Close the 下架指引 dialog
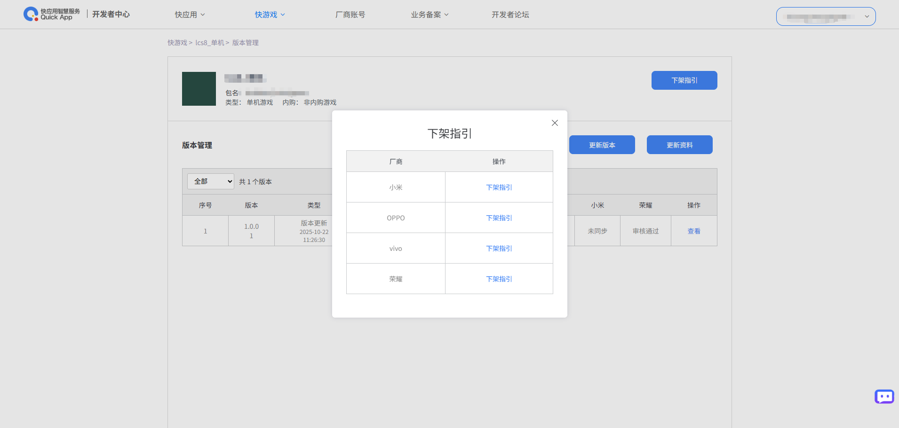Viewport: 899px width, 428px height. [x=555, y=123]
